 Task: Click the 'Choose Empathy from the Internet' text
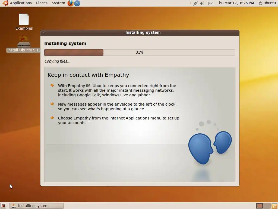click(118, 120)
